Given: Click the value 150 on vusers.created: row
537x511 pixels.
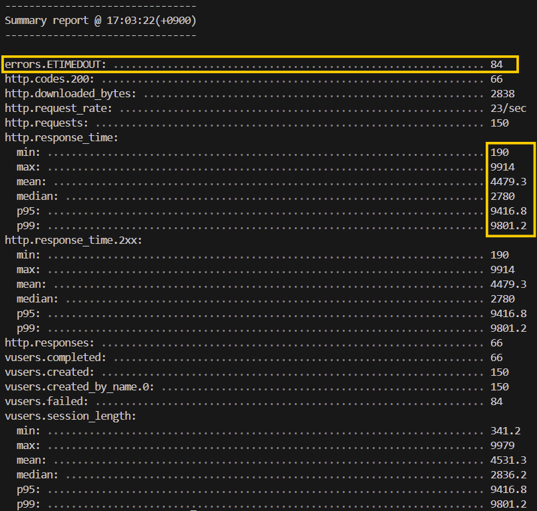Looking at the screenshot, I should point(500,372).
